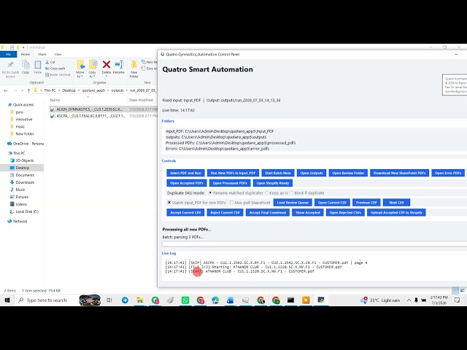Open the Delete dropdown arrow

coord(107,76)
